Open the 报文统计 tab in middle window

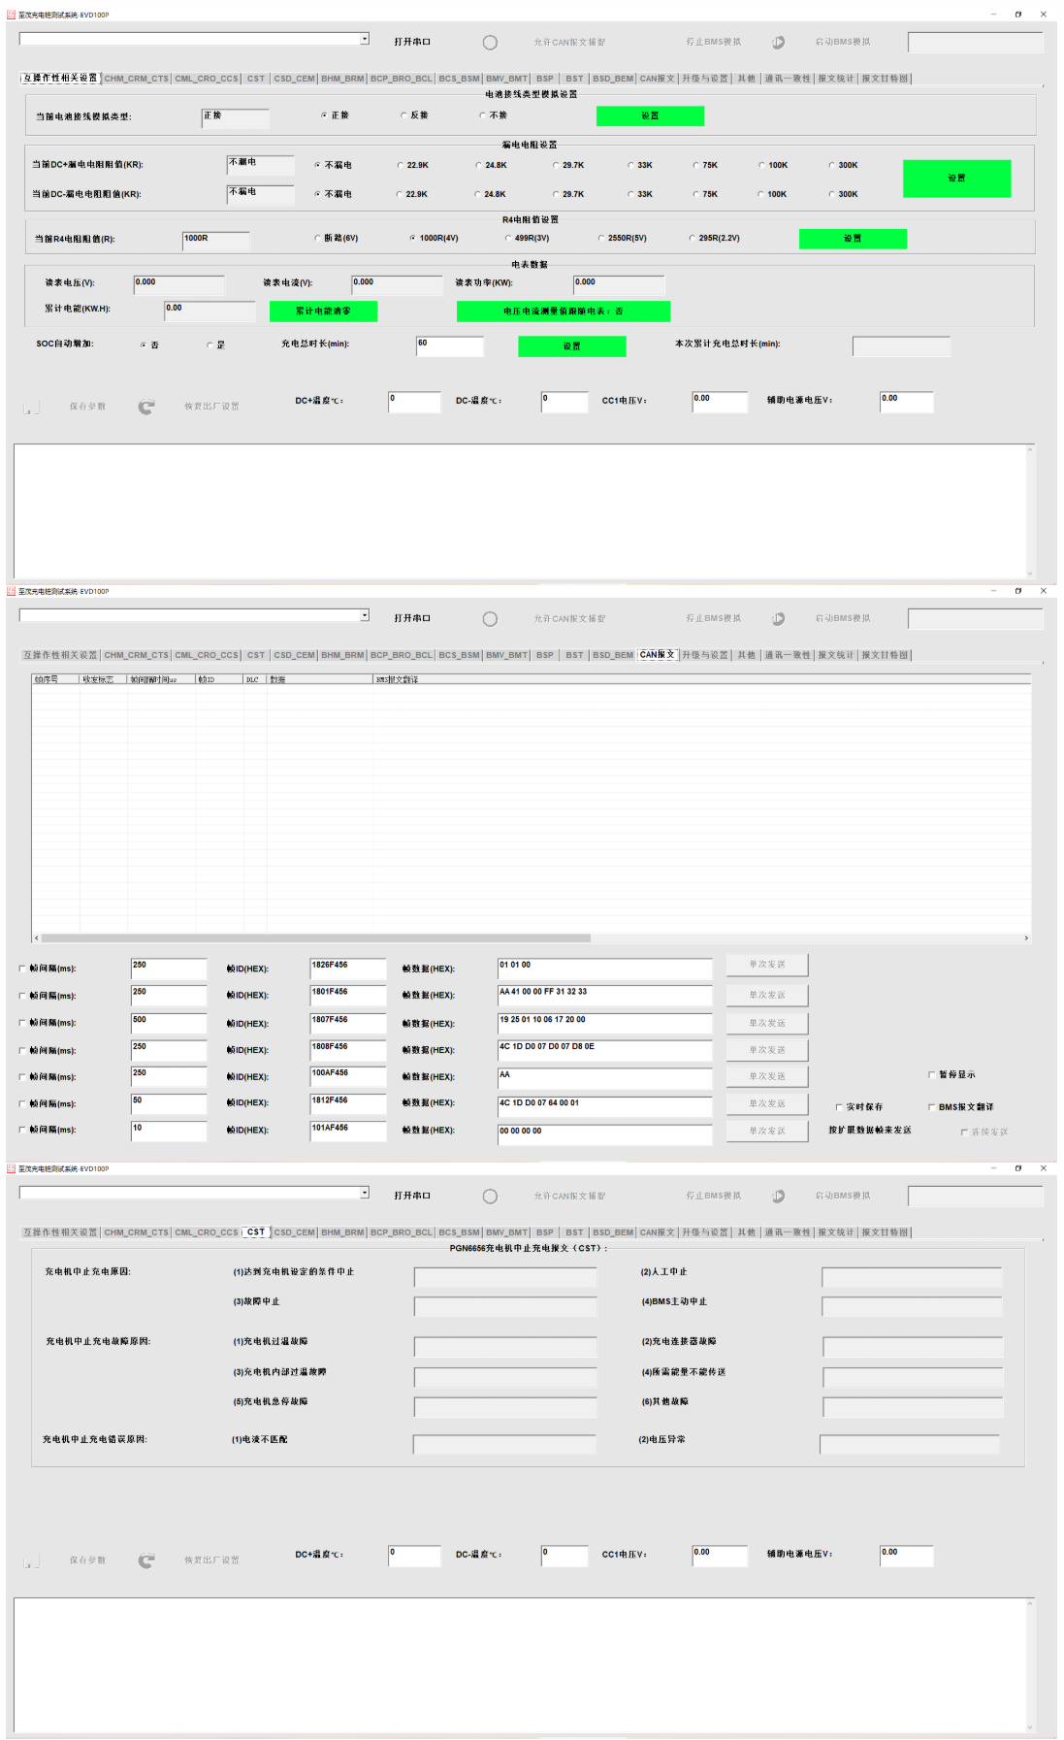tap(836, 655)
